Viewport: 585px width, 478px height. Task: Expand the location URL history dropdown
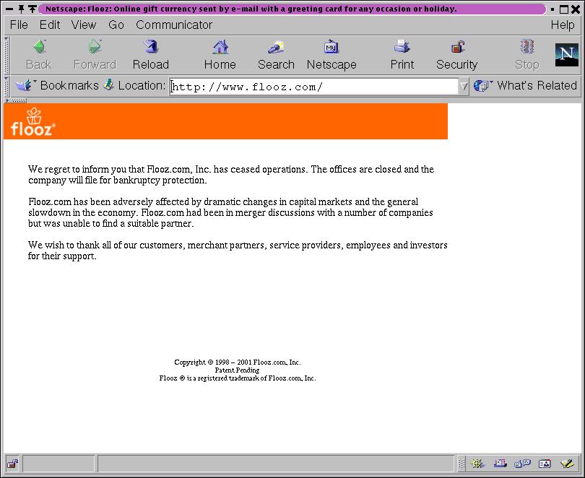pyautogui.click(x=464, y=86)
